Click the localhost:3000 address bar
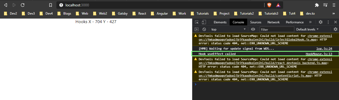Image resolution: width=339 pixels, height=100 pixels. click(x=160, y=5)
